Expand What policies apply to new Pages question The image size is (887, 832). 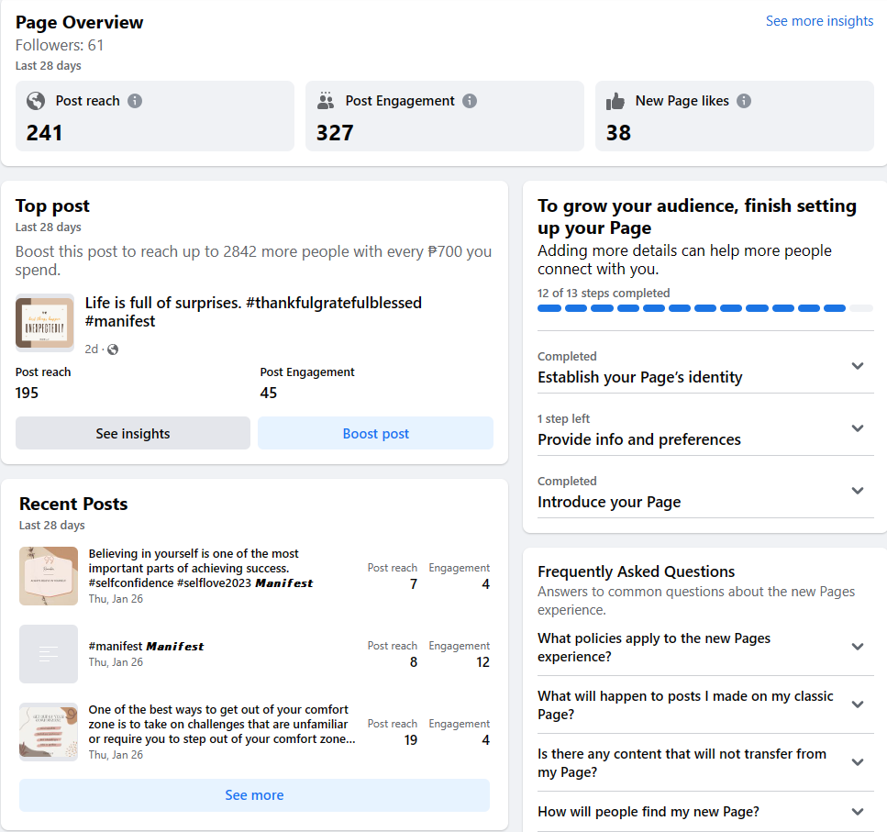pos(705,647)
